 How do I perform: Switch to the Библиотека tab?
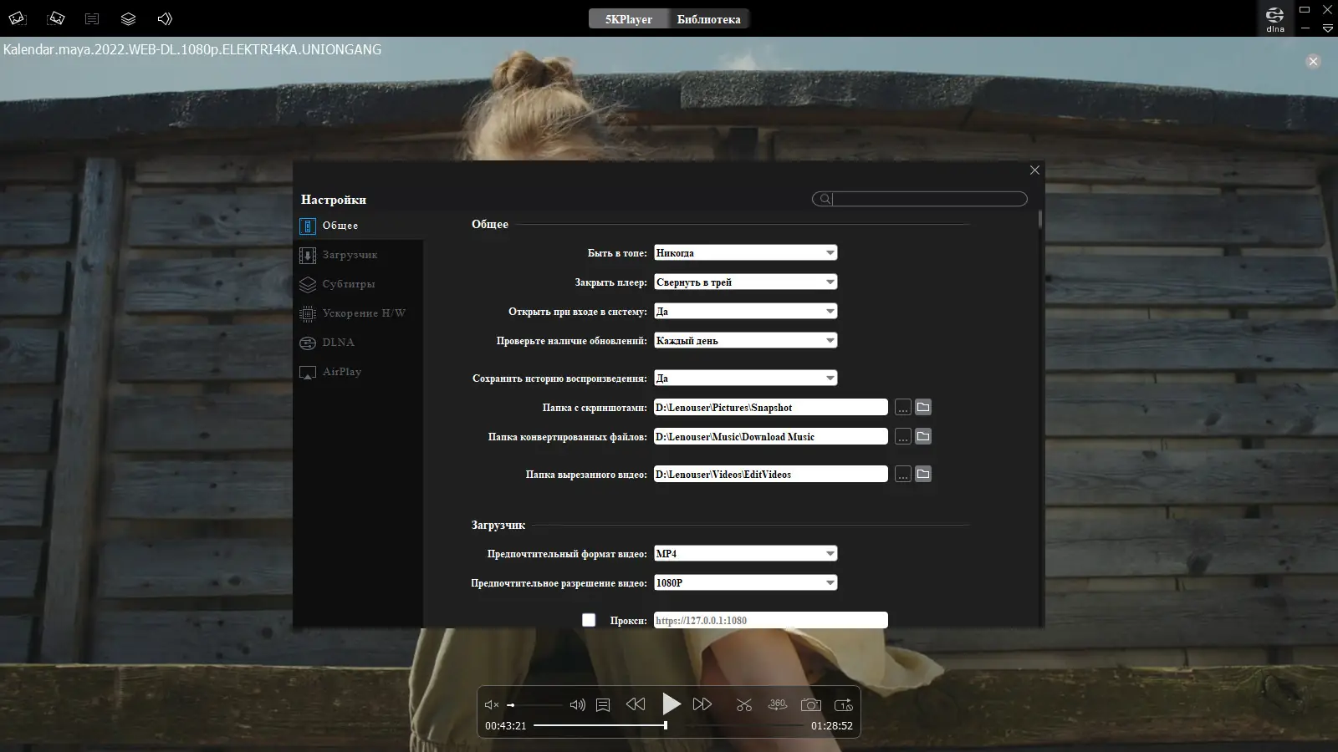[709, 19]
